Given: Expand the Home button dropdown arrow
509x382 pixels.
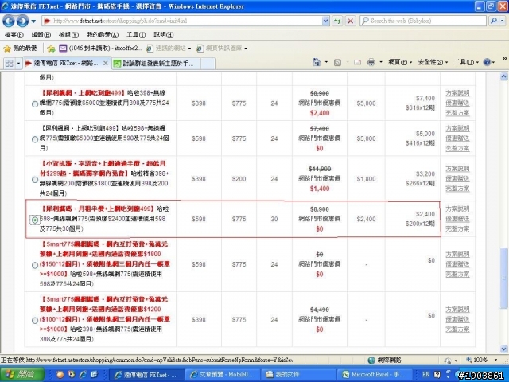Looking at the screenshot, I should pos(326,62).
